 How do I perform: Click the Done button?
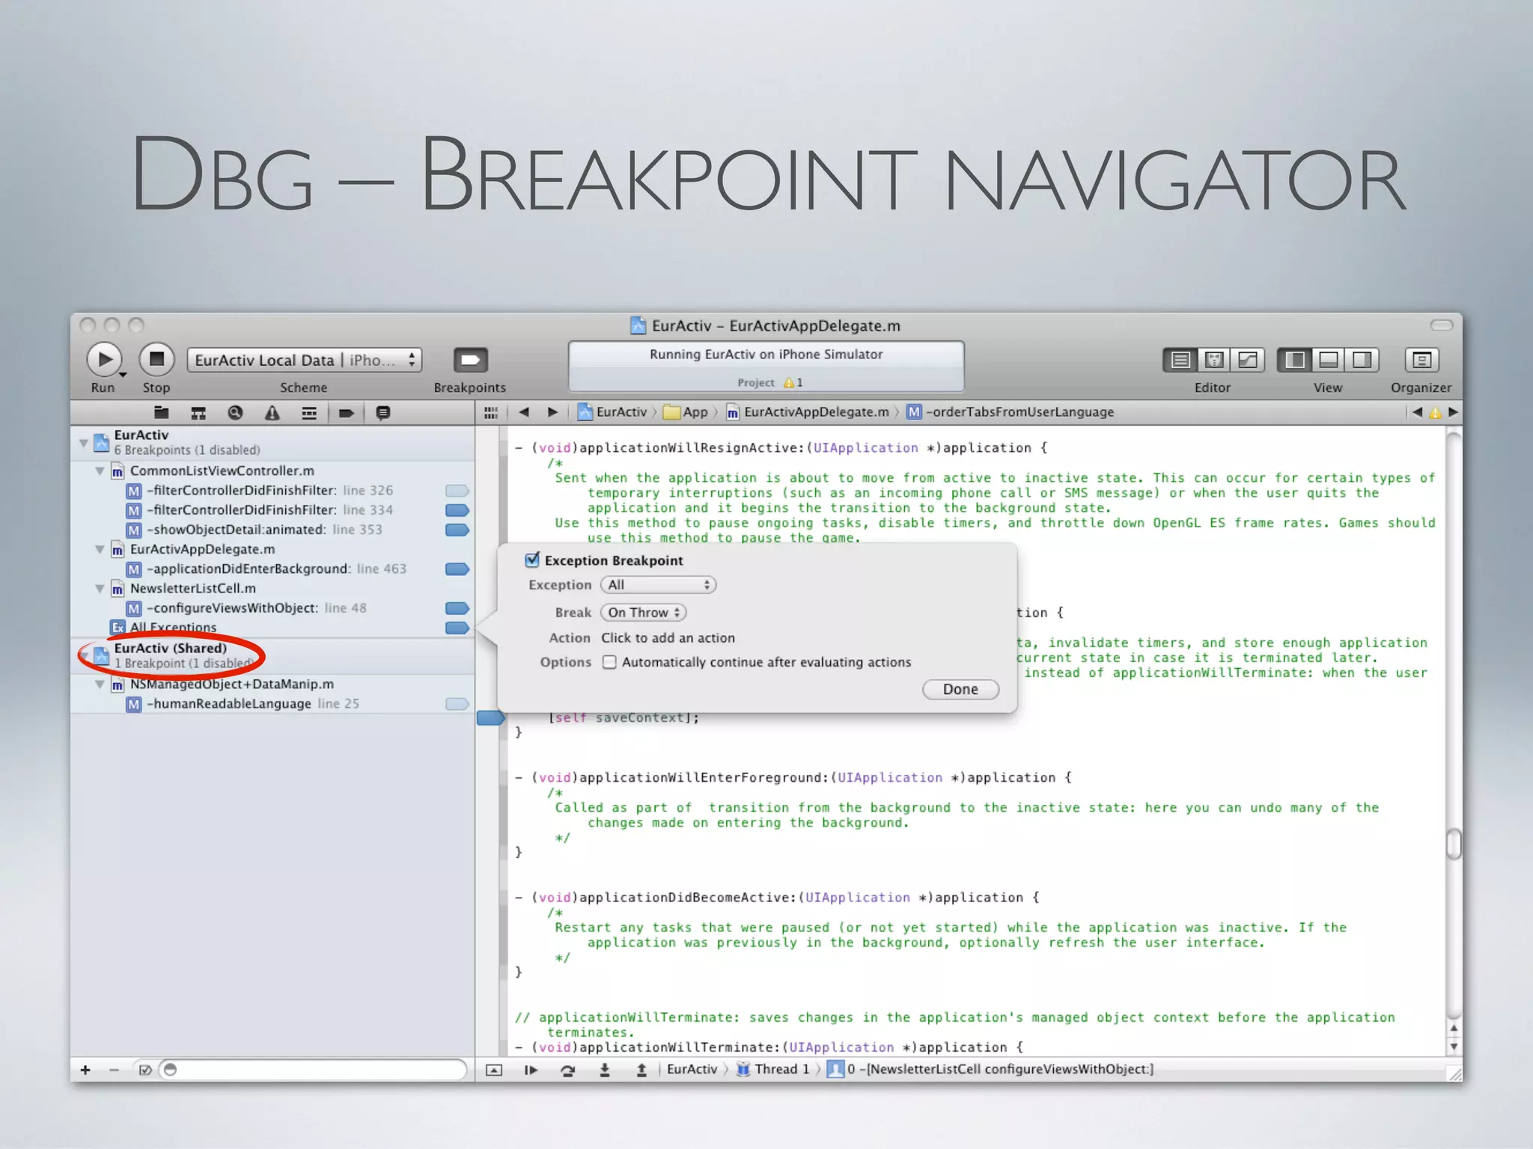point(960,689)
